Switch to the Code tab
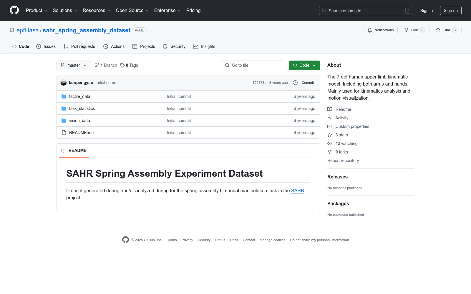This screenshot has width=471, height=294. 21,46
